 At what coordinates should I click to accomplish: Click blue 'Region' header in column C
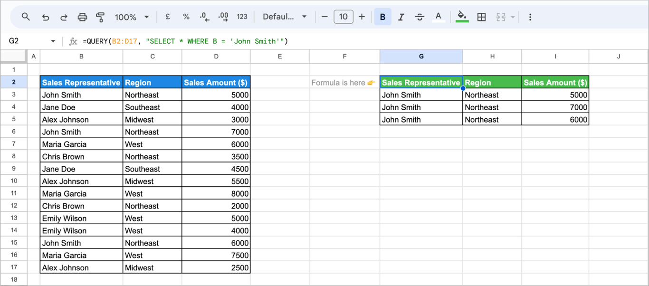coord(152,82)
